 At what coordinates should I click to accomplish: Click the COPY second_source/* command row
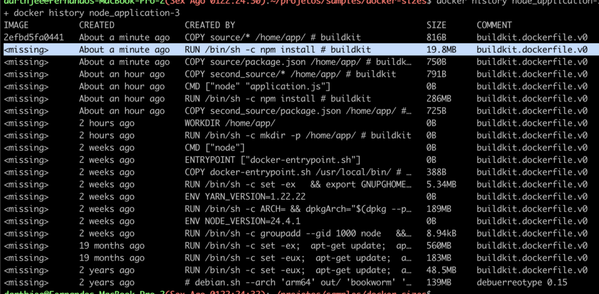290,74
